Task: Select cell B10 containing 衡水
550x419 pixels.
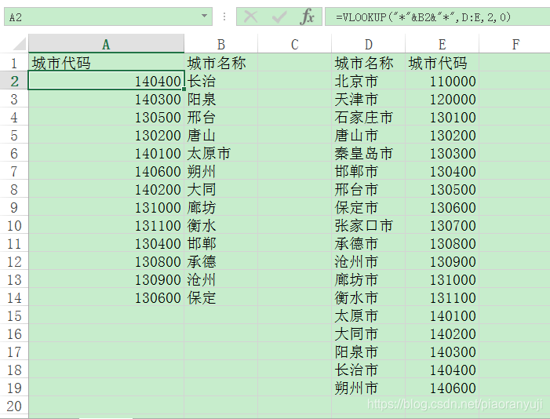Action: pyautogui.click(x=221, y=226)
